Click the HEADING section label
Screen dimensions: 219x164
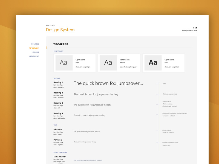pos(57,79)
